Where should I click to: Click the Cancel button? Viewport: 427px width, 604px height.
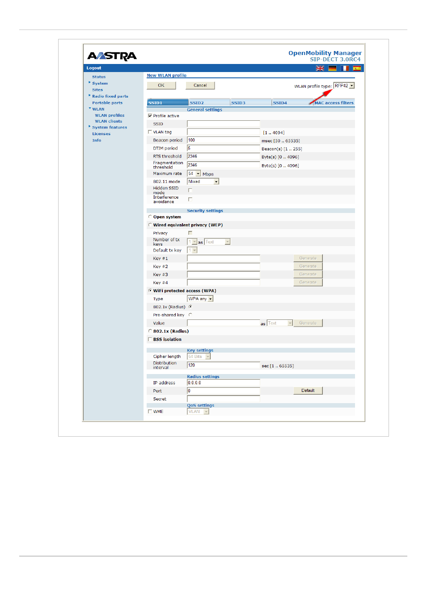200,85
